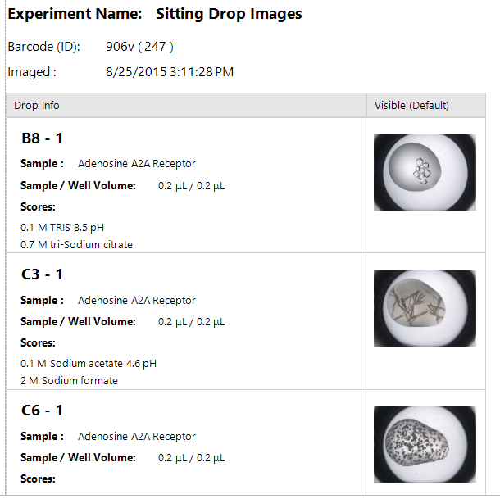Click the 0.7 M tri-Sodium citrate condition
500x499 pixels.
pyautogui.click(x=76, y=244)
